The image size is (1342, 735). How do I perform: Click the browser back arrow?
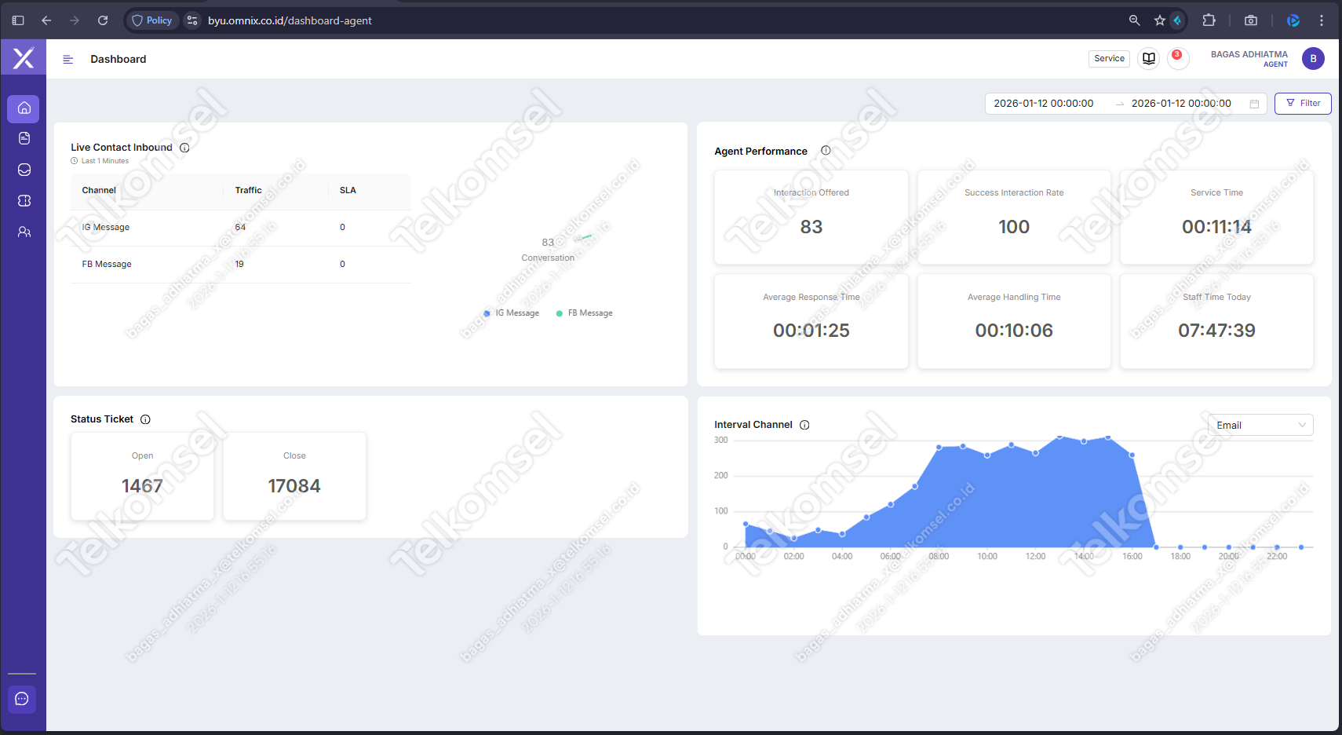pos(46,20)
